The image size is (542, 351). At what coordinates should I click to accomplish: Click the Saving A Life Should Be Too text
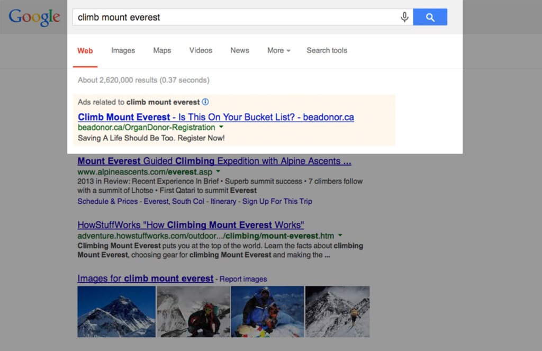tap(151, 138)
